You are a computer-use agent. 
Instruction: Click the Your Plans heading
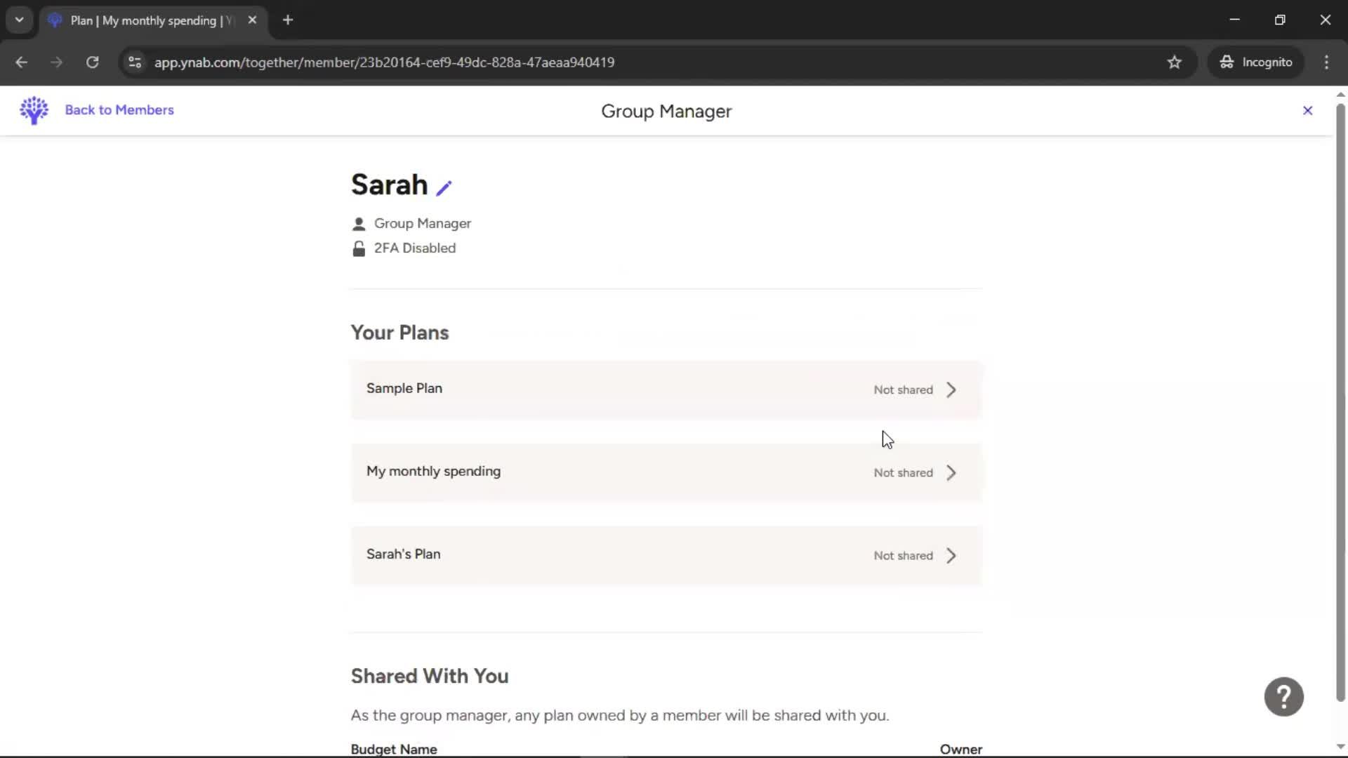[x=399, y=333]
